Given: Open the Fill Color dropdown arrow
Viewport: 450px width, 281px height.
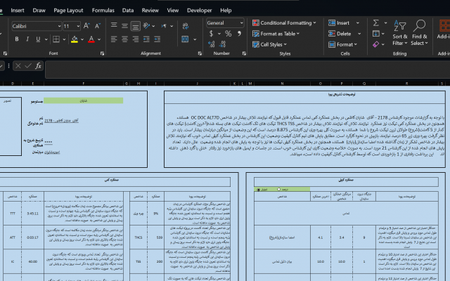Looking at the screenshot, I should (x=82, y=39).
